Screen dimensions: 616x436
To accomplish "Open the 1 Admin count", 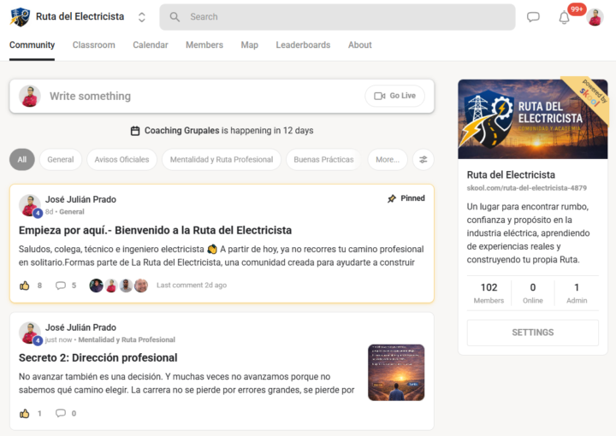I will click(577, 292).
